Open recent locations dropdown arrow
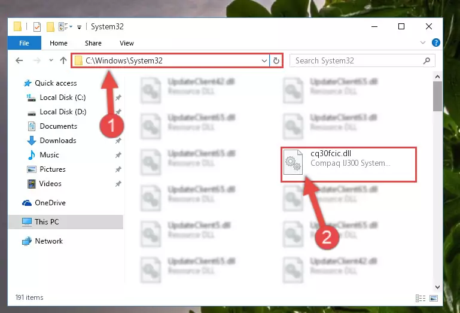Viewport: 460px width, 313px height. coord(51,60)
